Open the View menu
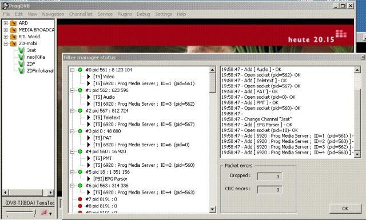 click(33, 14)
